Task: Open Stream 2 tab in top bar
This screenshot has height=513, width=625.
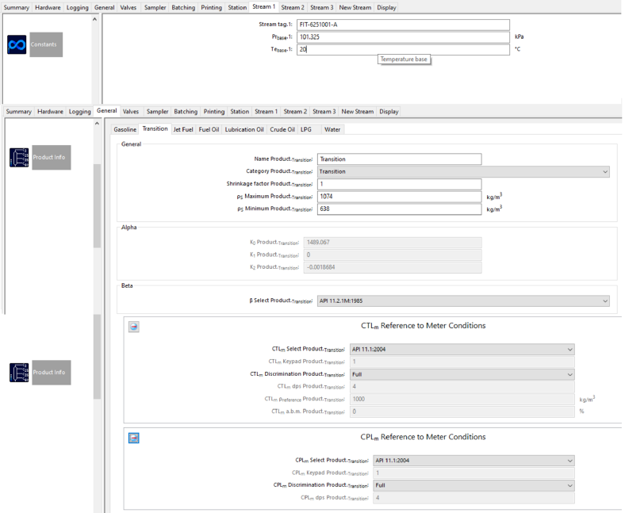Action: tap(293, 8)
